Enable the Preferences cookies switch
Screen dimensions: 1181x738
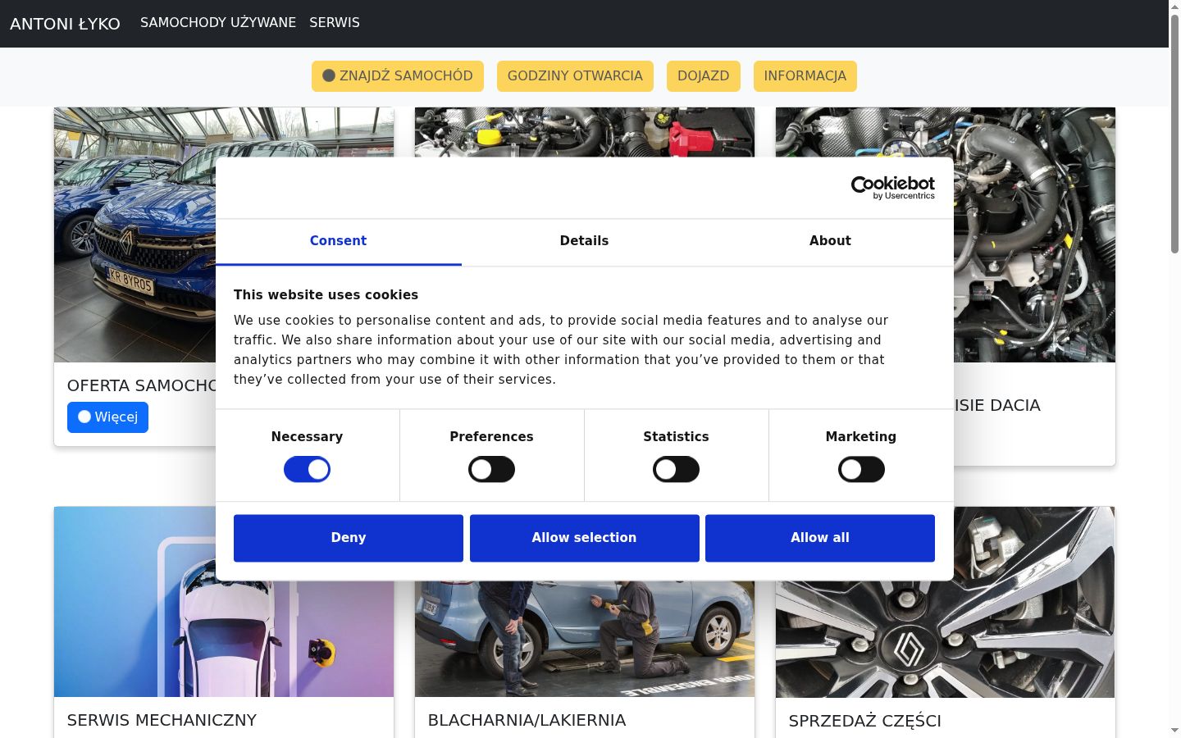pyautogui.click(x=491, y=470)
